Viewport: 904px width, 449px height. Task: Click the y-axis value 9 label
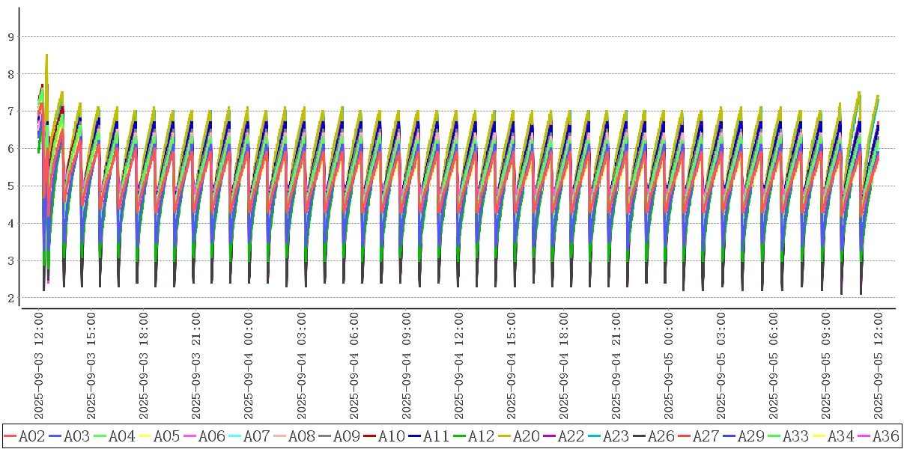tap(10, 37)
